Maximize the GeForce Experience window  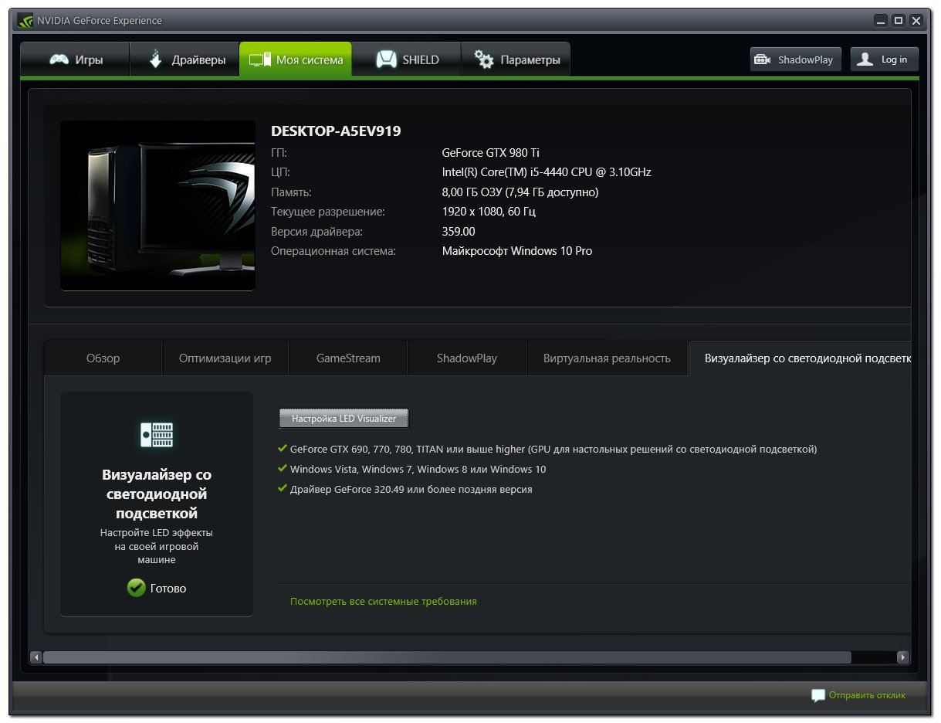[899, 21]
